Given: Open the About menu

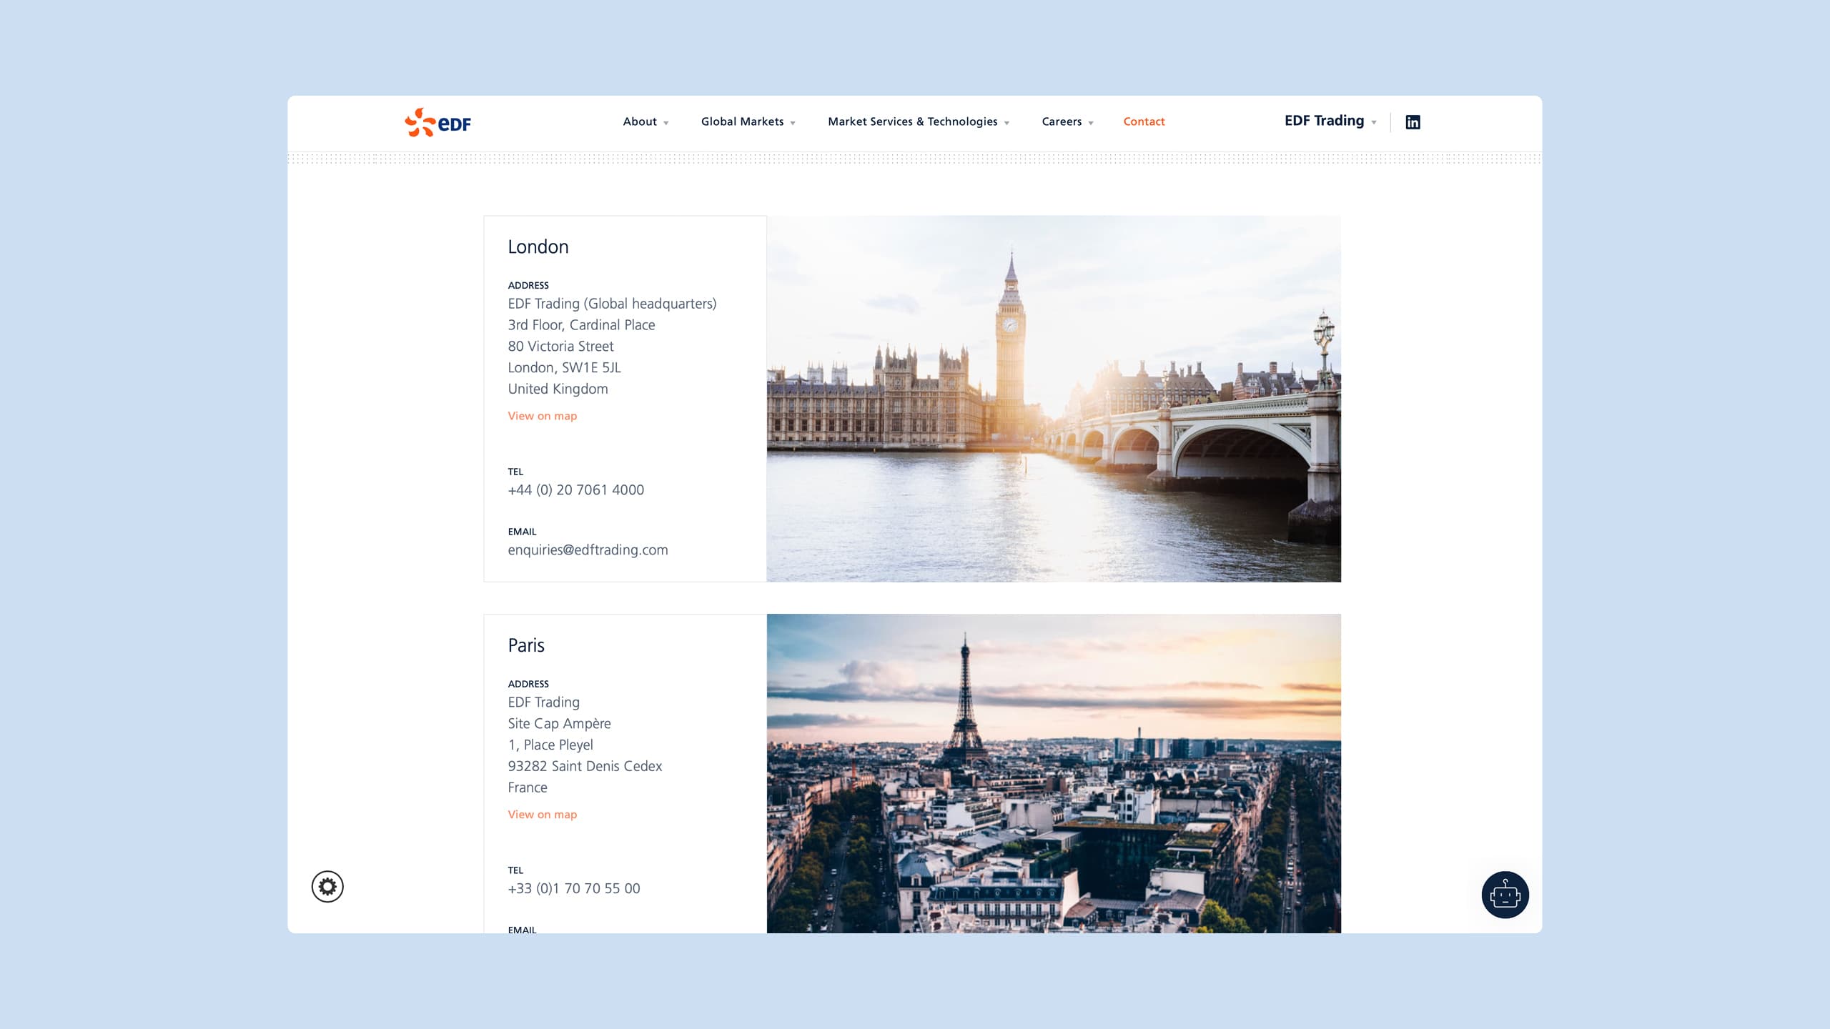Looking at the screenshot, I should [640, 121].
